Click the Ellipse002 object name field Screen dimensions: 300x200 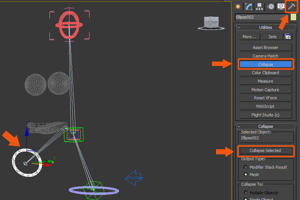coord(262,17)
